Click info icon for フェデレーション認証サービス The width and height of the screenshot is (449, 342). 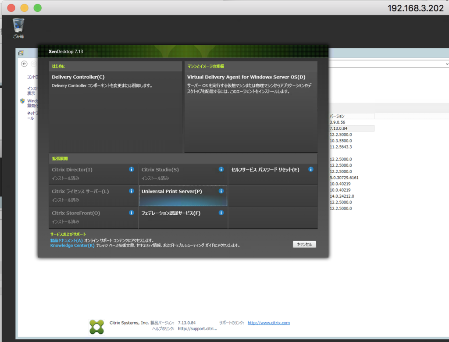click(x=221, y=213)
